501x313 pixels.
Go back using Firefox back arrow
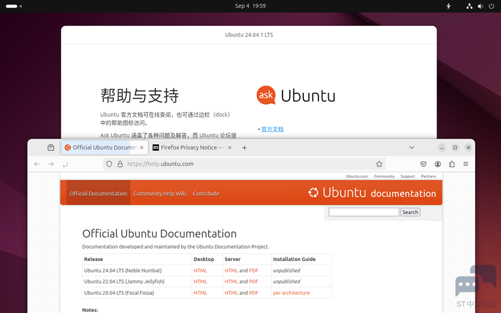click(37, 164)
